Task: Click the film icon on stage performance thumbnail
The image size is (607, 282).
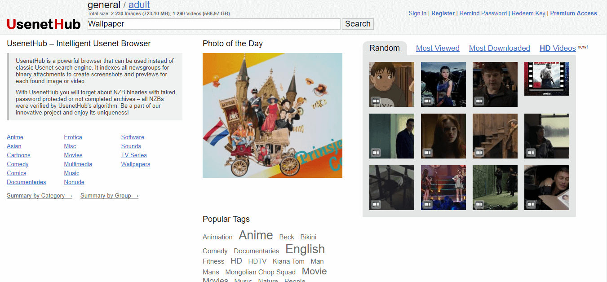Action: [x=427, y=205]
